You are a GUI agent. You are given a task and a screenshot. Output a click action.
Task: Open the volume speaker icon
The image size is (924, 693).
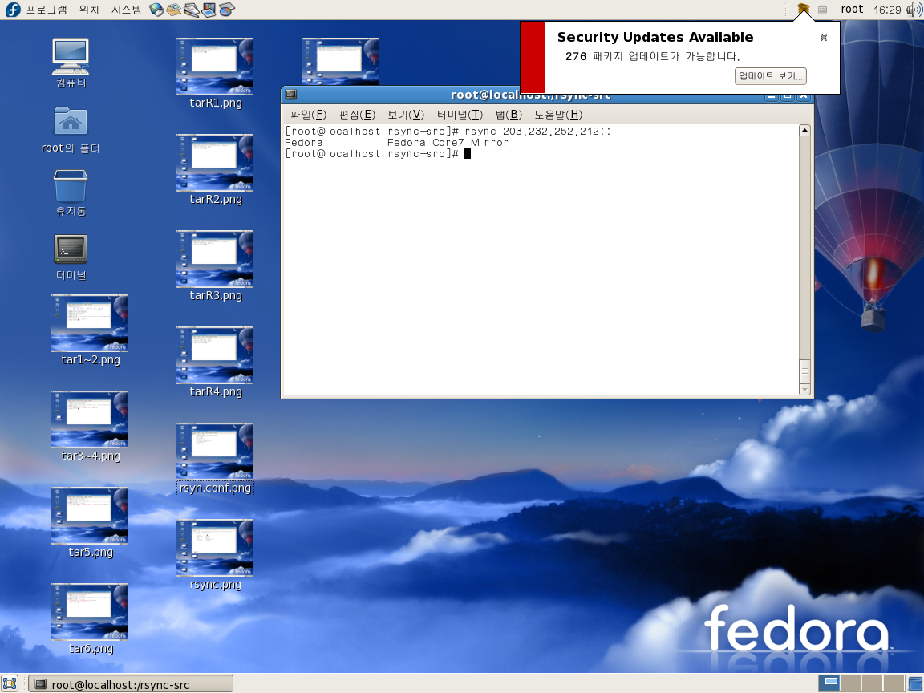coord(914,10)
